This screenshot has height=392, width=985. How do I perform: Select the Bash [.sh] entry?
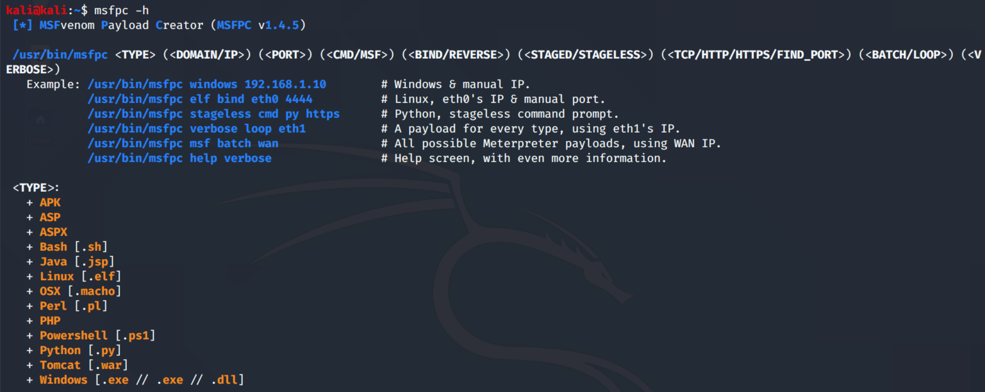(73, 247)
